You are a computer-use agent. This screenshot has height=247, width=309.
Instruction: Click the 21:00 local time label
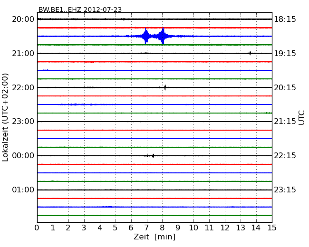pyautogui.click(x=23, y=53)
